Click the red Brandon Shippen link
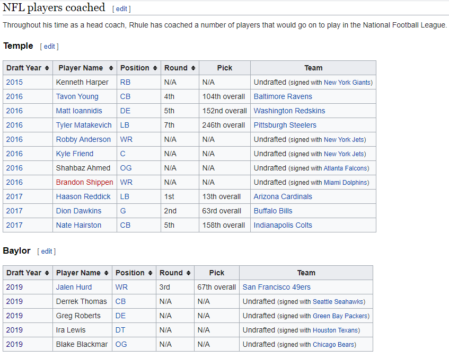 coord(84,183)
